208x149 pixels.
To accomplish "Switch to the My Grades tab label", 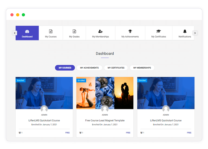I will coord(74,37).
